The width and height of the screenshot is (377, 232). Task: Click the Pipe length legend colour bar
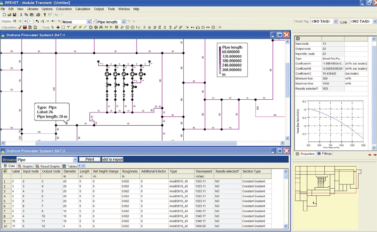[x=220, y=60]
